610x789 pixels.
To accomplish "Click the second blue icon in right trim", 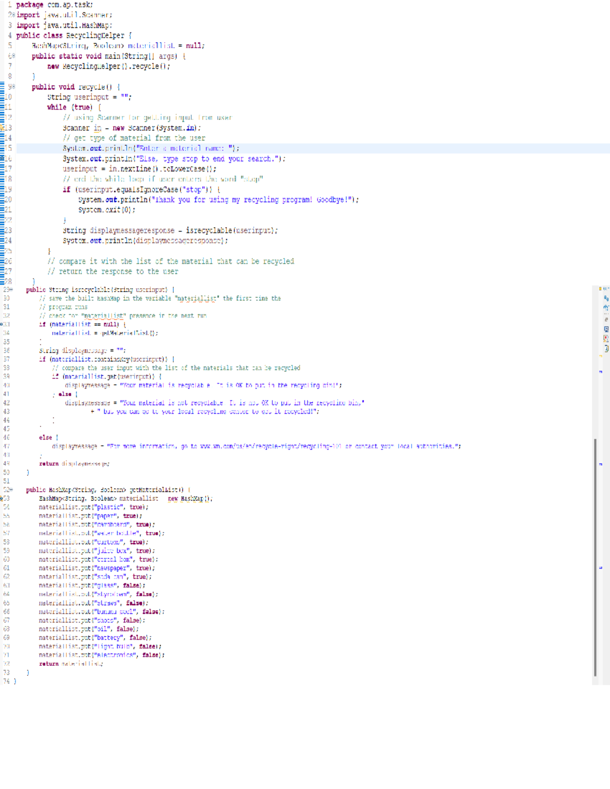I will [605, 298].
